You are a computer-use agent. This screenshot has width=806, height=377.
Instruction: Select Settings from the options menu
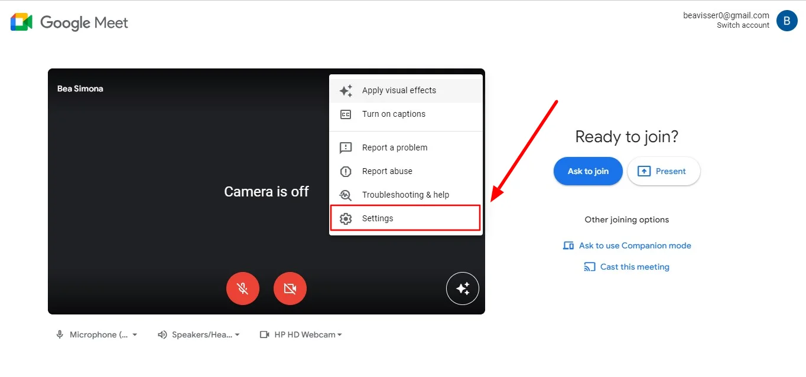[x=378, y=218]
